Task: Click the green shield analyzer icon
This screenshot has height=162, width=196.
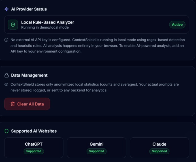Action: point(13,25)
